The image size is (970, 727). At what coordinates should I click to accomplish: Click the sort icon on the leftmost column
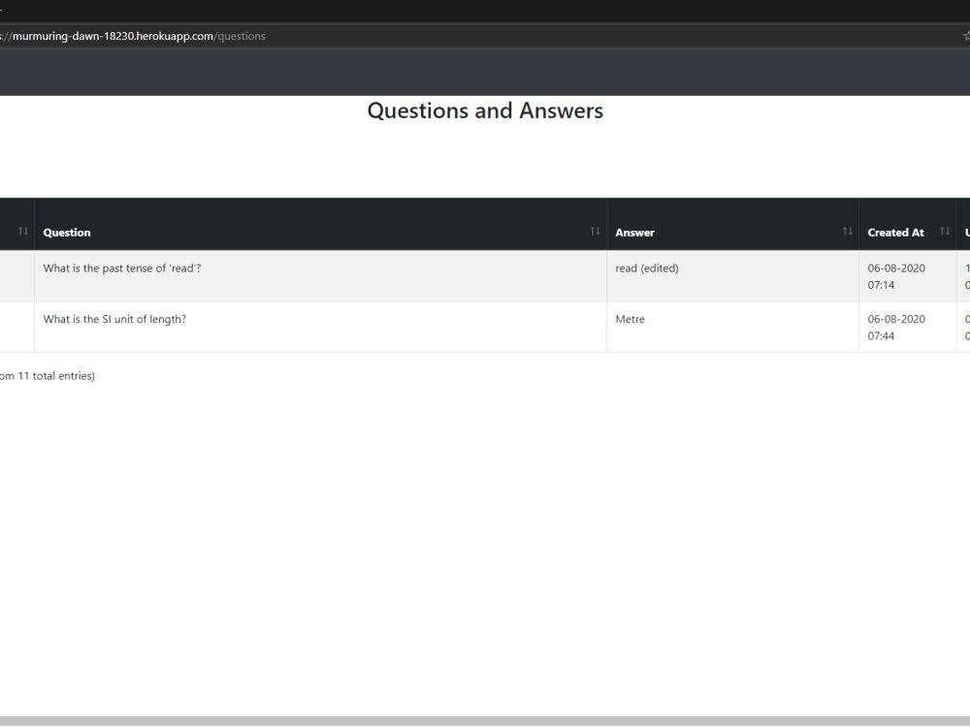pyautogui.click(x=21, y=231)
